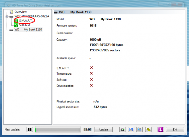Click the Temperature label
Screen dimensions: 189x137
[x=64, y=74]
